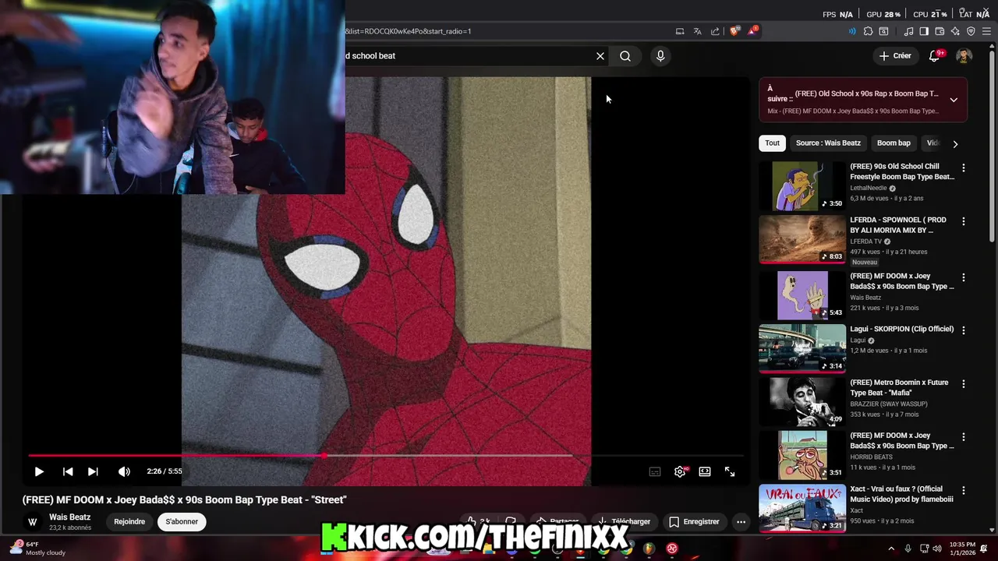Open options menu for '90s Old School Chill' video

pyautogui.click(x=964, y=168)
